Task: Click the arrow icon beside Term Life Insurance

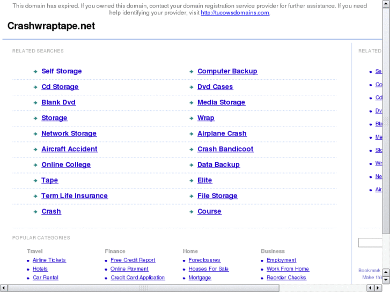Action: pyautogui.click(x=35, y=196)
